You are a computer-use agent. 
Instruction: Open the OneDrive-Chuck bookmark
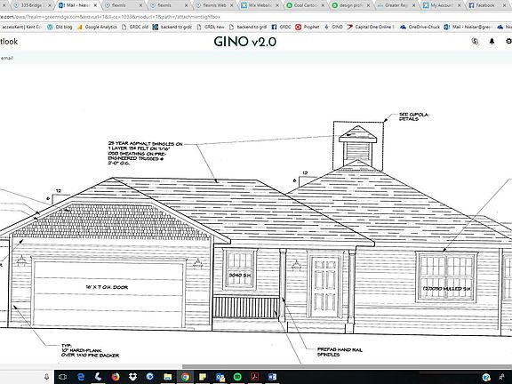coord(420,27)
